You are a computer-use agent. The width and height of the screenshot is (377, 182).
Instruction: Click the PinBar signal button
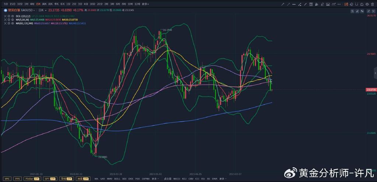(x=30, y=179)
